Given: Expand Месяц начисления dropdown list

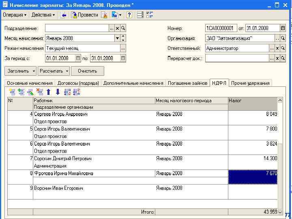Looking at the screenshot, I should (x=117, y=39).
